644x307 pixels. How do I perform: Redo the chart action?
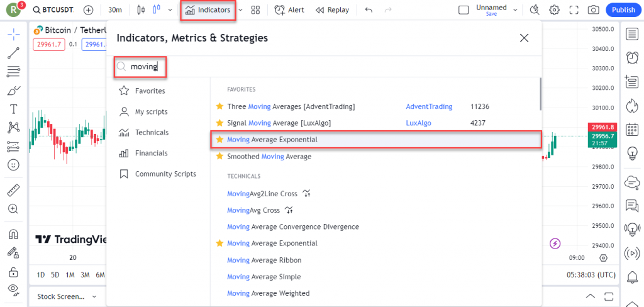[388, 10]
